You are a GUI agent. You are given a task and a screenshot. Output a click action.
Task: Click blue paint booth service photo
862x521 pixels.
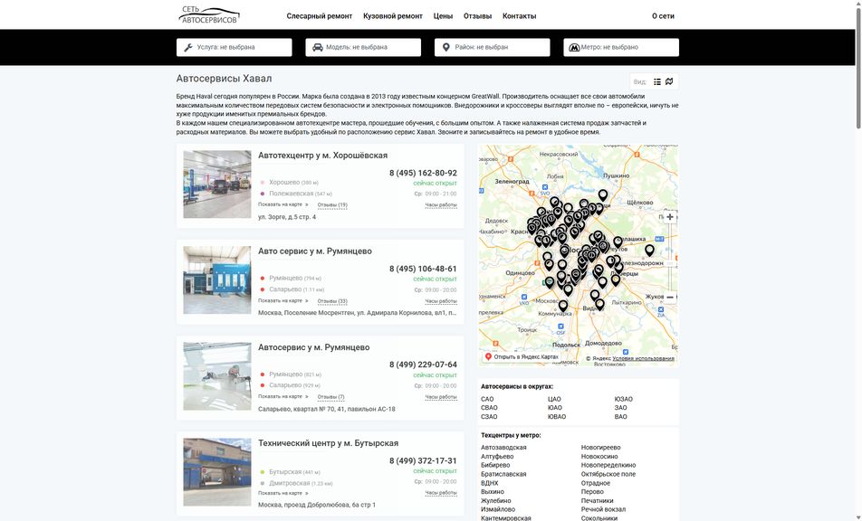click(x=217, y=280)
